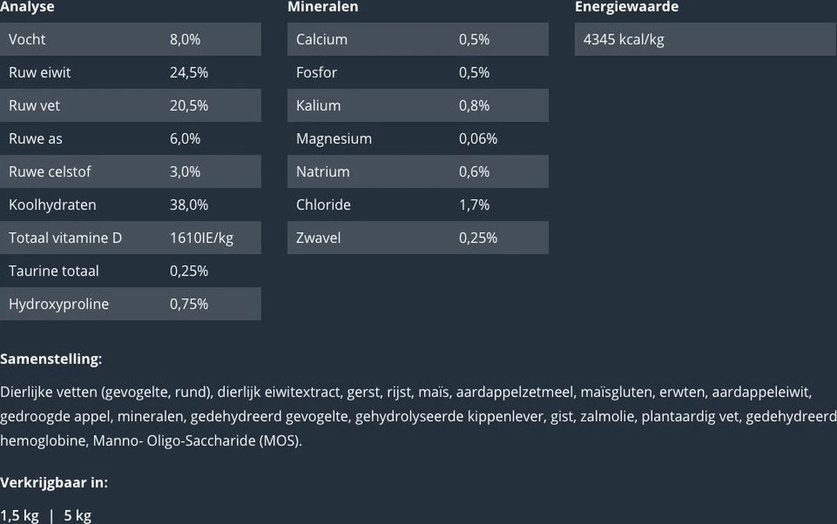Click the Zwavel row label
The width and height of the screenshot is (837, 524).
click(318, 238)
